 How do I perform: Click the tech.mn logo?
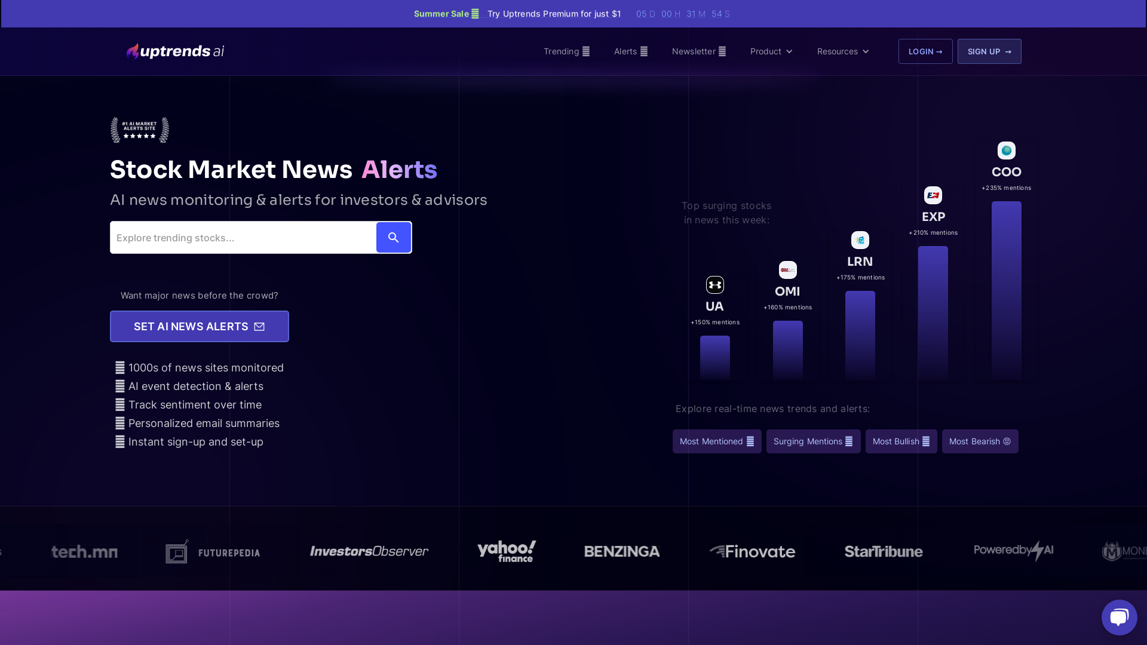tap(84, 551)
